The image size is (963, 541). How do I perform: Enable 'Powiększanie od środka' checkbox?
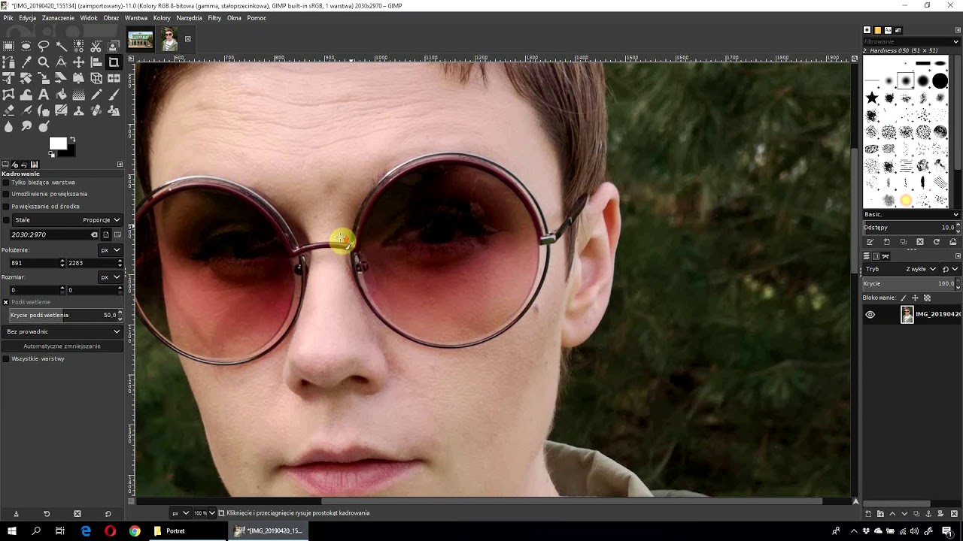[x=6, y=206]
